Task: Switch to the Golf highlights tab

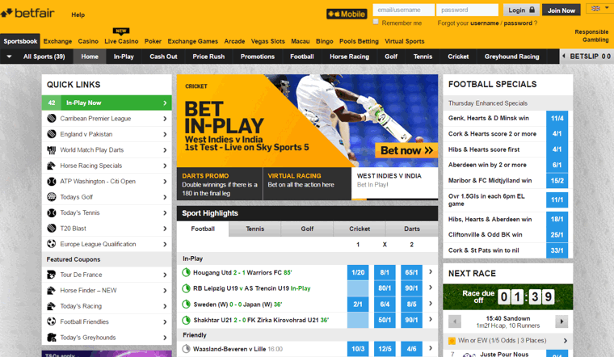Action: click(307, 229)
